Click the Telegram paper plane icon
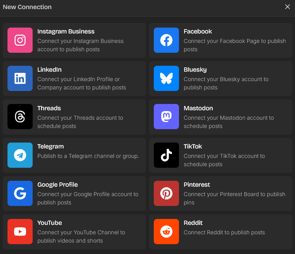 (x=20, y=155)
